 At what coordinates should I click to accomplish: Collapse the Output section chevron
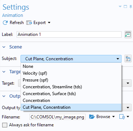pos(4,96)
